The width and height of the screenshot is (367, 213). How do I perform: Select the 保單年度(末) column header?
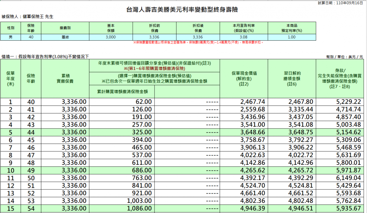coord(11,79)
